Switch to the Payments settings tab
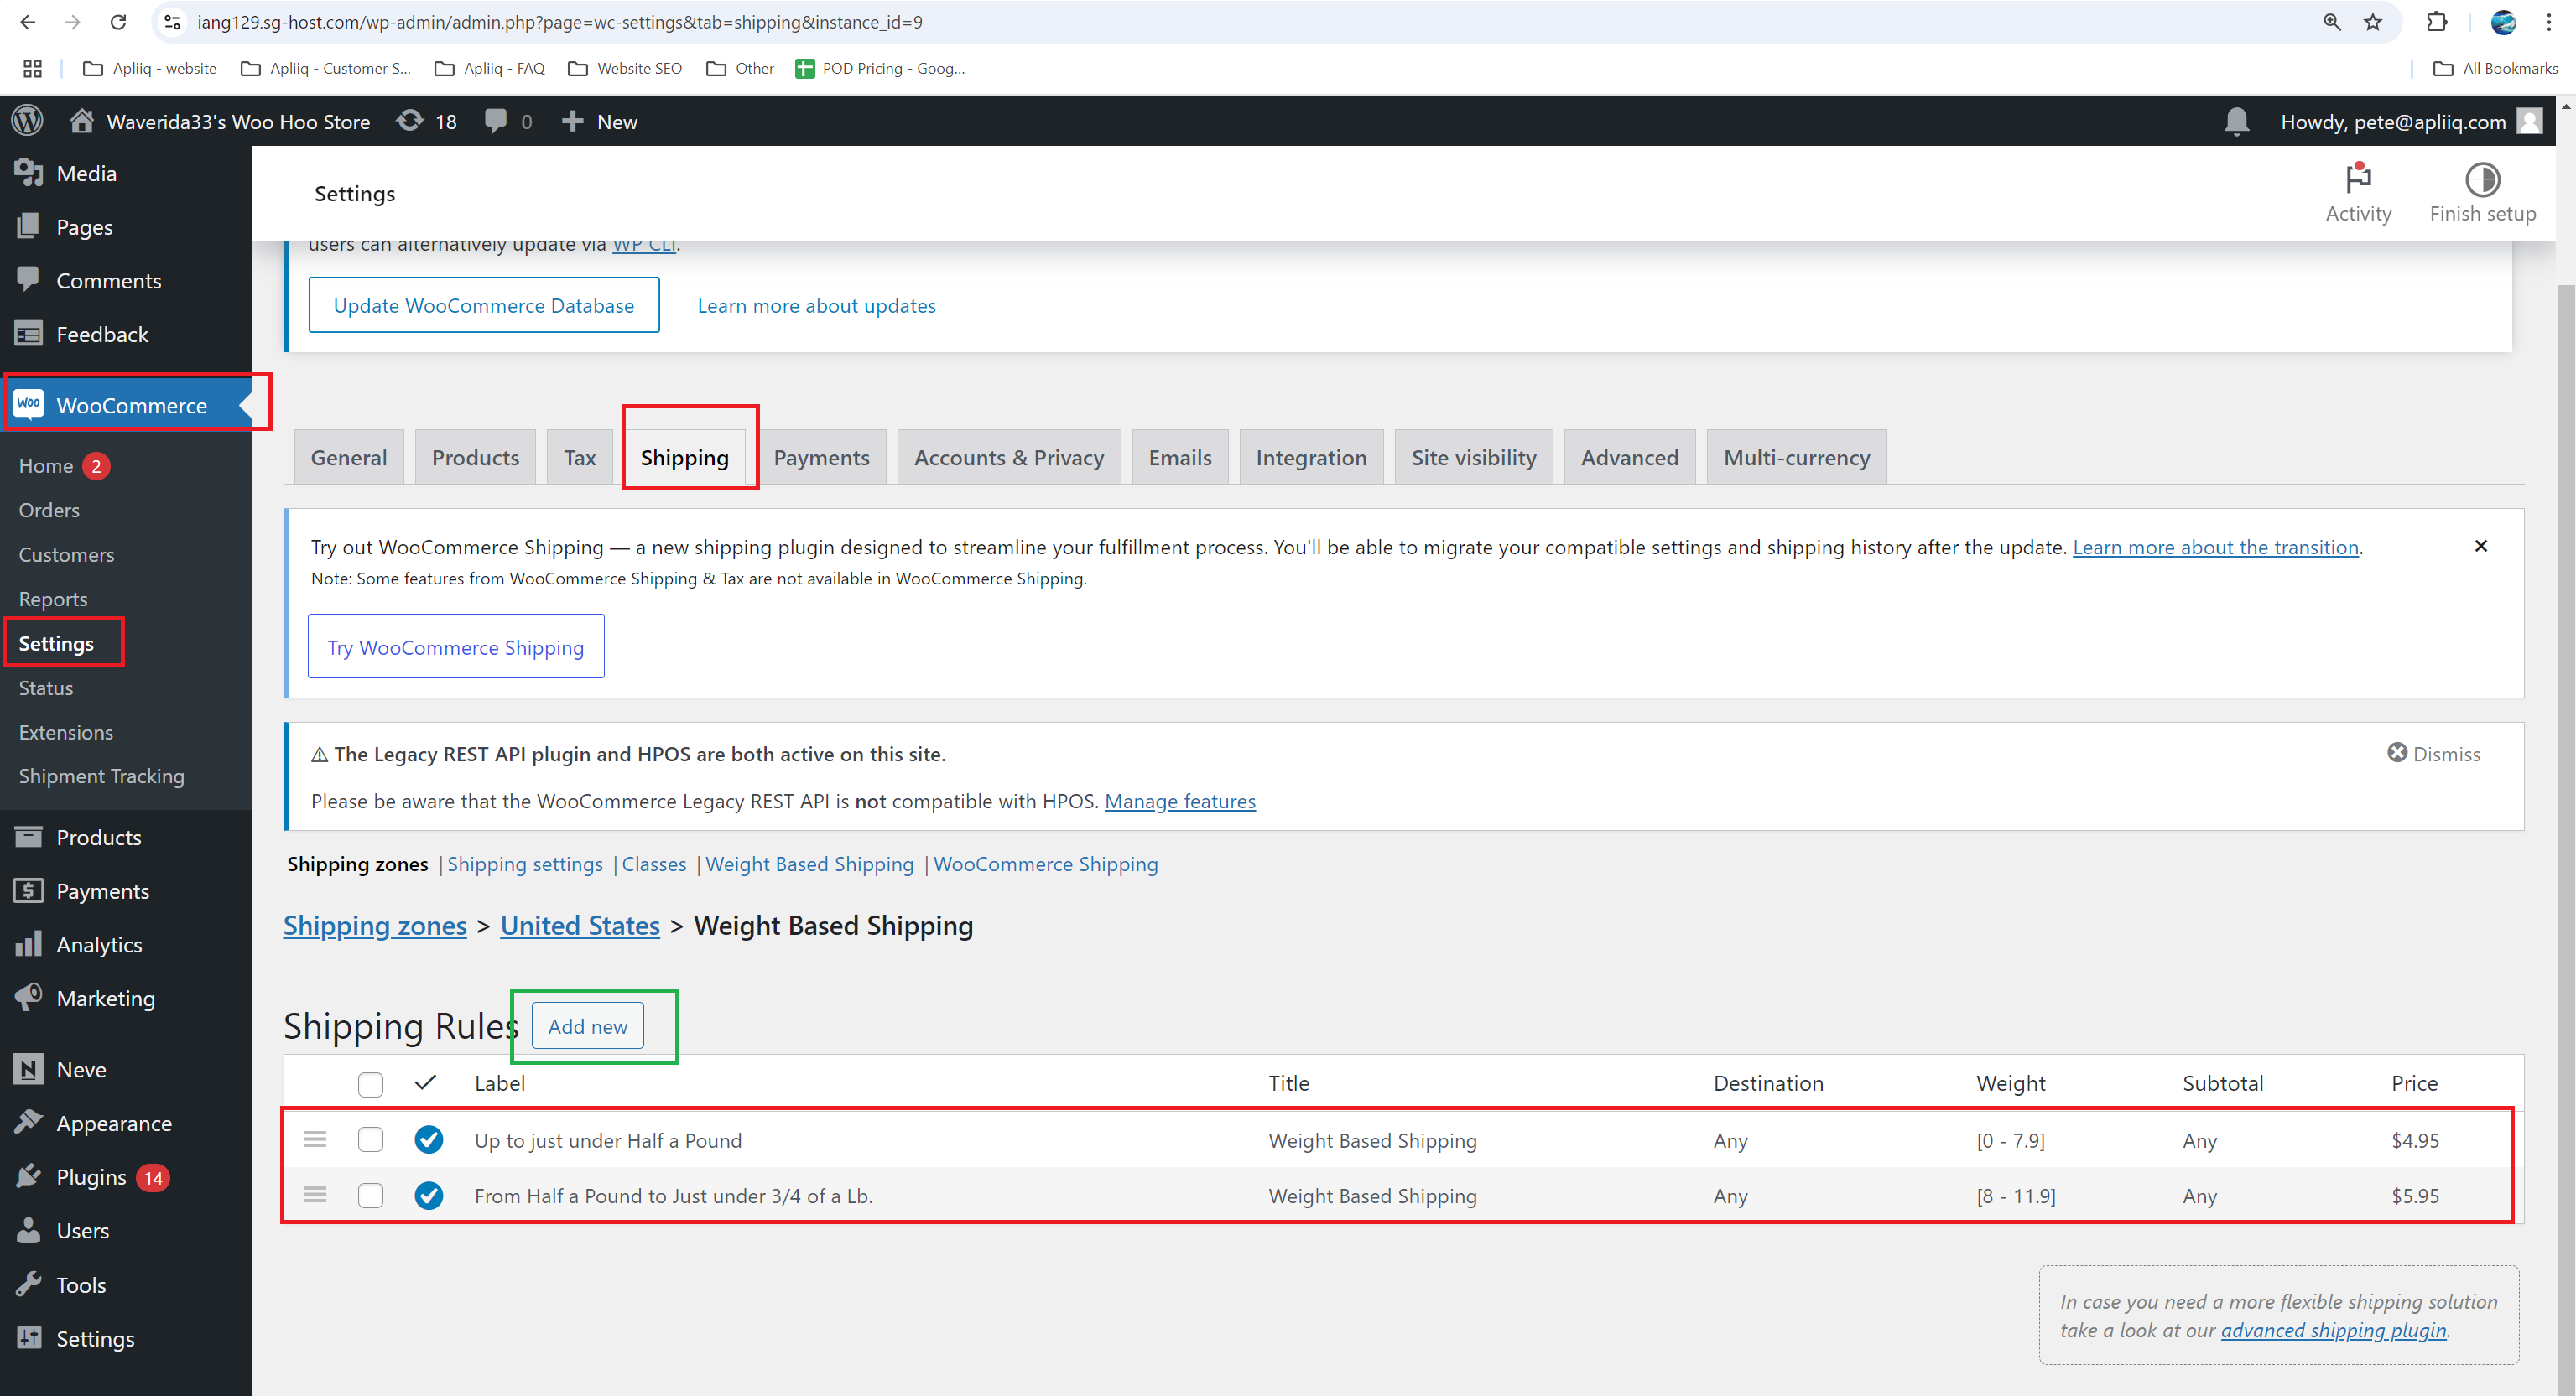 (x=821, y=458)
